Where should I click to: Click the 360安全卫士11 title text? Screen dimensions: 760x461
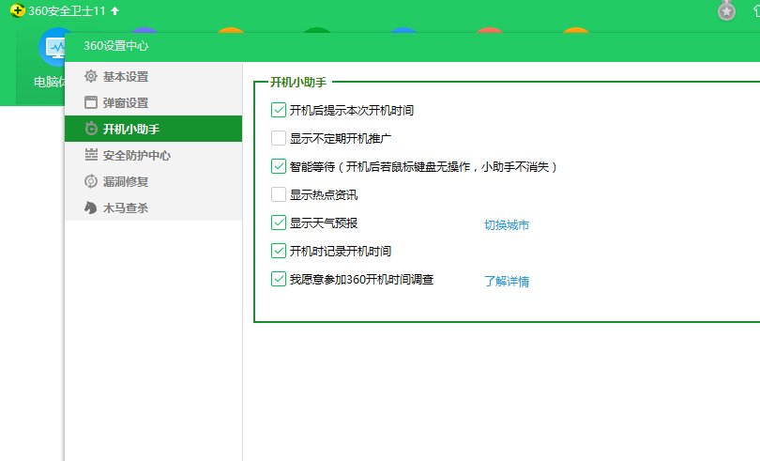tap(67, 10)
